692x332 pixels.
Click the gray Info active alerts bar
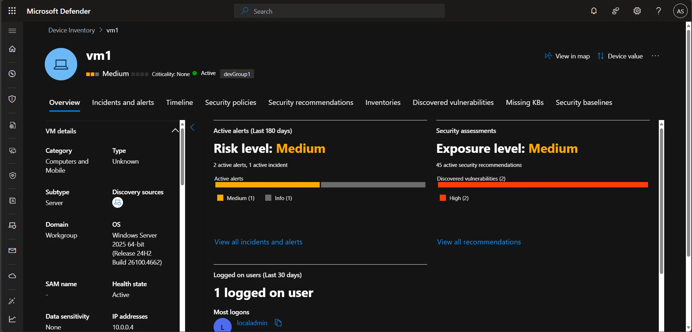(373, 185)
